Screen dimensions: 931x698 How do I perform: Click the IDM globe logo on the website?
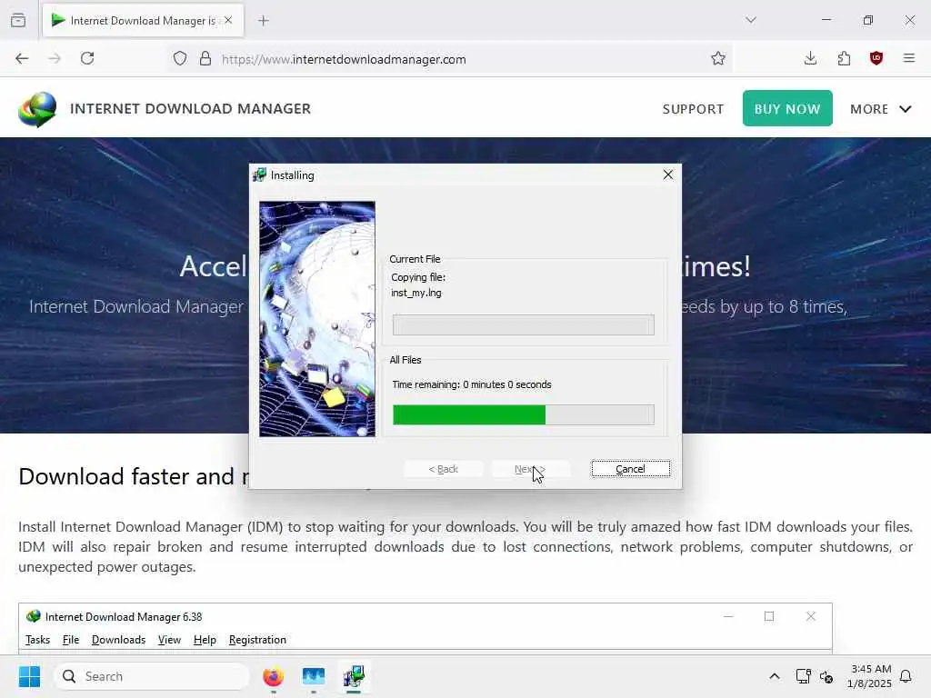(x=37, y=109)
